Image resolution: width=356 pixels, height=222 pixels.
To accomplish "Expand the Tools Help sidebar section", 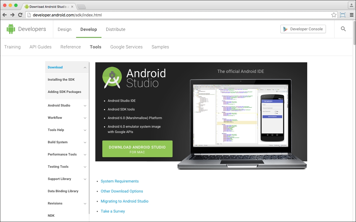I will tap(85, 130).
